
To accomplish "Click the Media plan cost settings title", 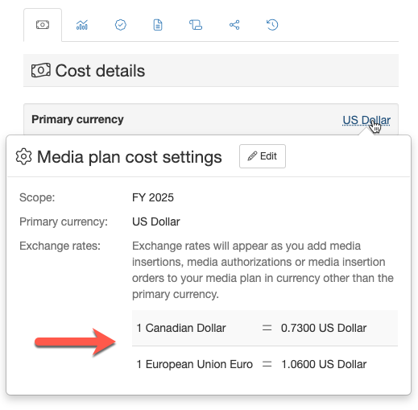I will 130,157.
